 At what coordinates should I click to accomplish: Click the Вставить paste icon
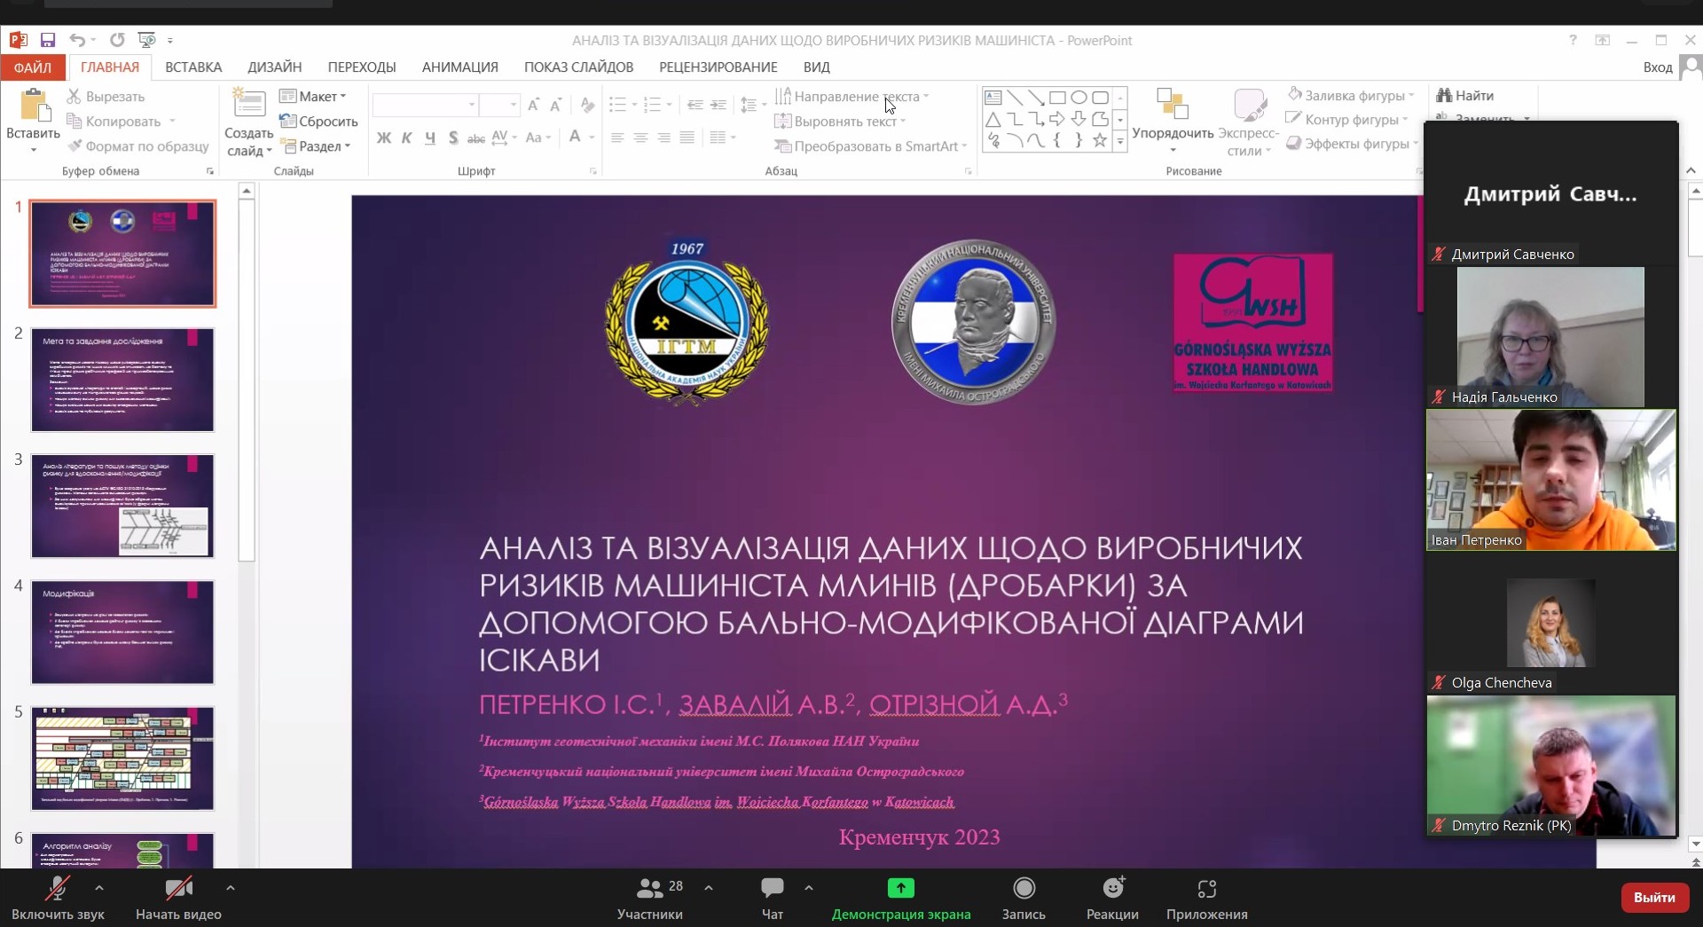coord(34,106)
